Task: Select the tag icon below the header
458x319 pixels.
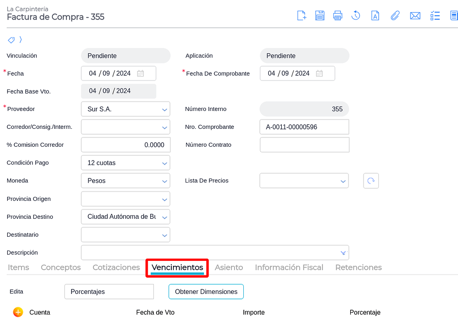Action: coord(11,40)
